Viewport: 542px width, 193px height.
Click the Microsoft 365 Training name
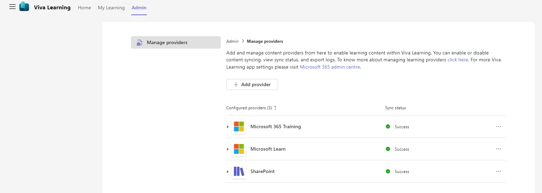point(276,126)
